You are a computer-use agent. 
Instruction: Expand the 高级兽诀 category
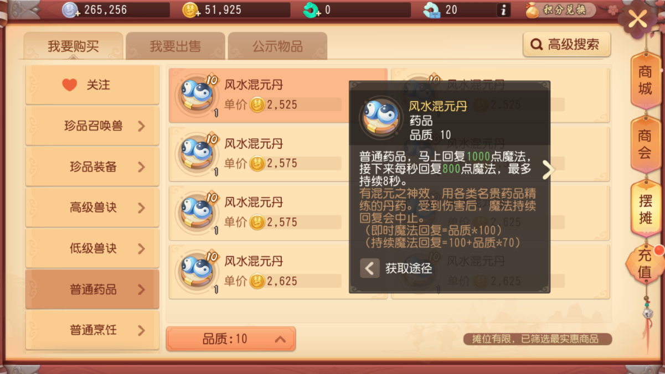(92, 207)
